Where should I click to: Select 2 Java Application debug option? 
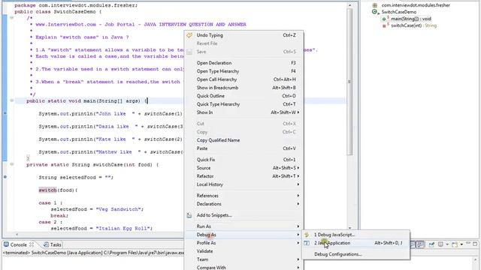[x=356, y=243]
